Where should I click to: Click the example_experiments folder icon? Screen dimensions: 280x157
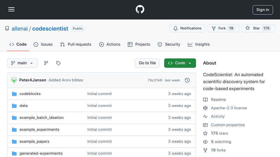point(14,130)
